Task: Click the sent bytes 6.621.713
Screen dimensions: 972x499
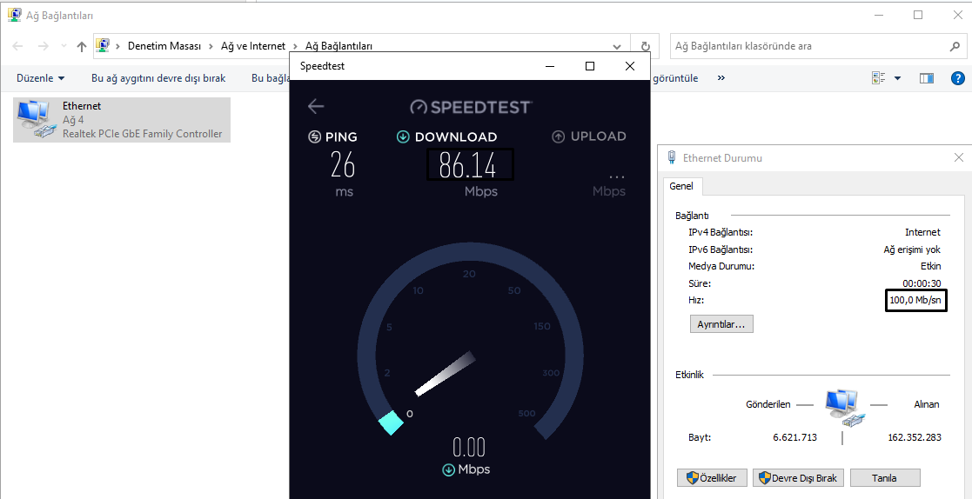Action: click(794, 437)
